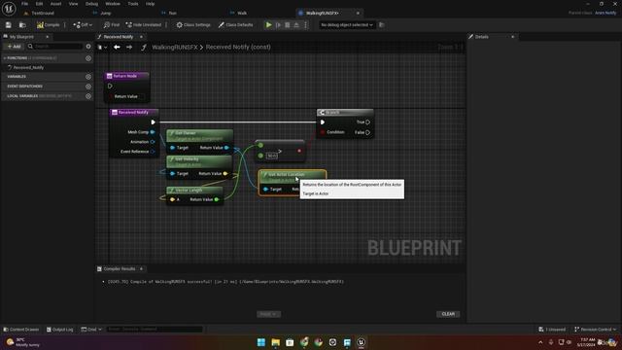This screenshot has height=350, width=622.
Task: Close the Received Notify graph tab
Action: 141,37
